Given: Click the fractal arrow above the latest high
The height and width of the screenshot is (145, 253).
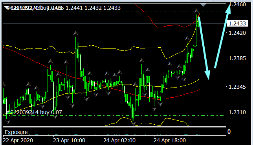Looking at the screenshot, I should coord(196,11).
